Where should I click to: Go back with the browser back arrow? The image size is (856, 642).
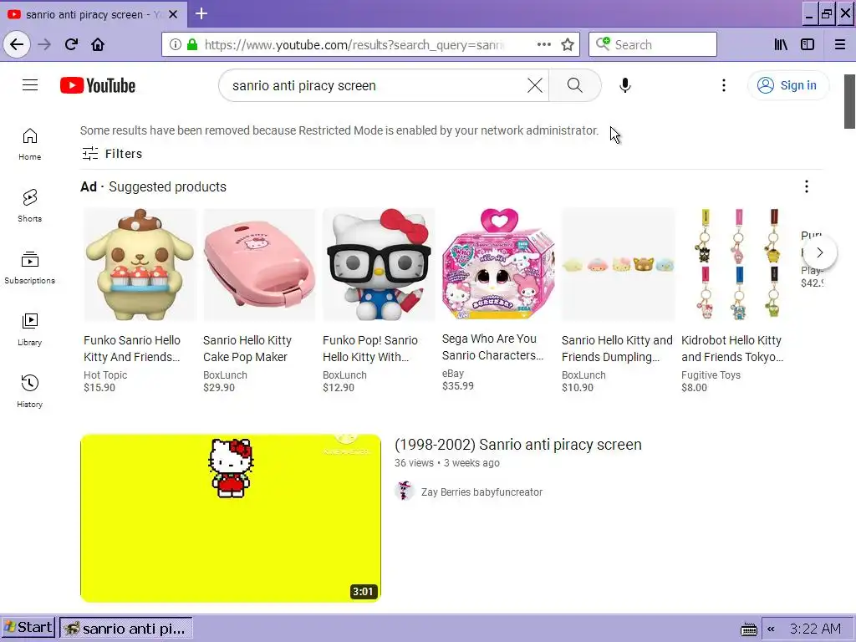(17, 44)
